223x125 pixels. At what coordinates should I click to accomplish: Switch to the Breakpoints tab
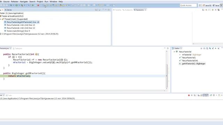128,10
